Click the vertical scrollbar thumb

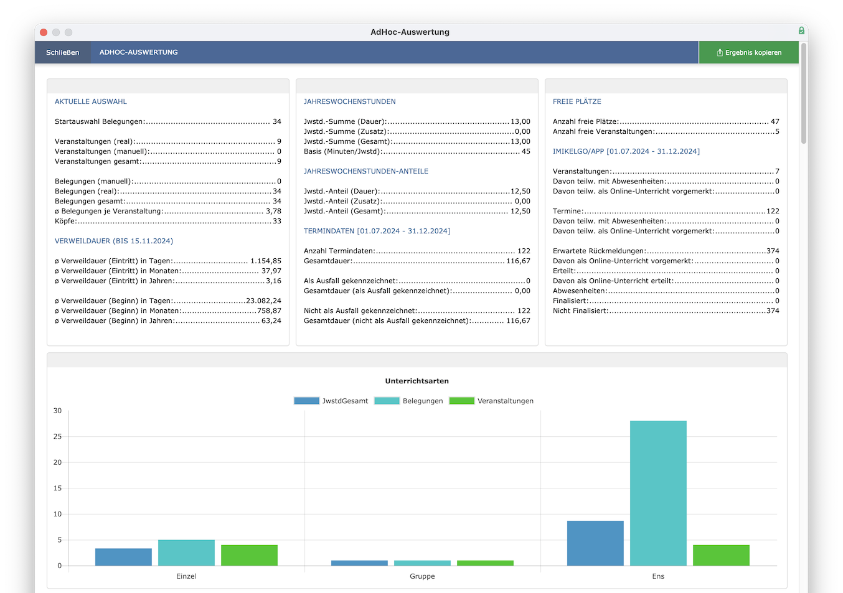click(804, 93)
